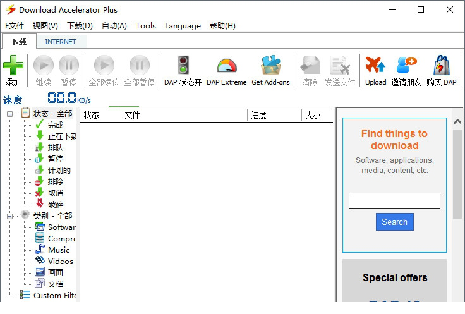The height and width of the screenshot is (314, 465).
Task: Select the 排除 (Excluded) status filter
Action: (x=56, y=182)
